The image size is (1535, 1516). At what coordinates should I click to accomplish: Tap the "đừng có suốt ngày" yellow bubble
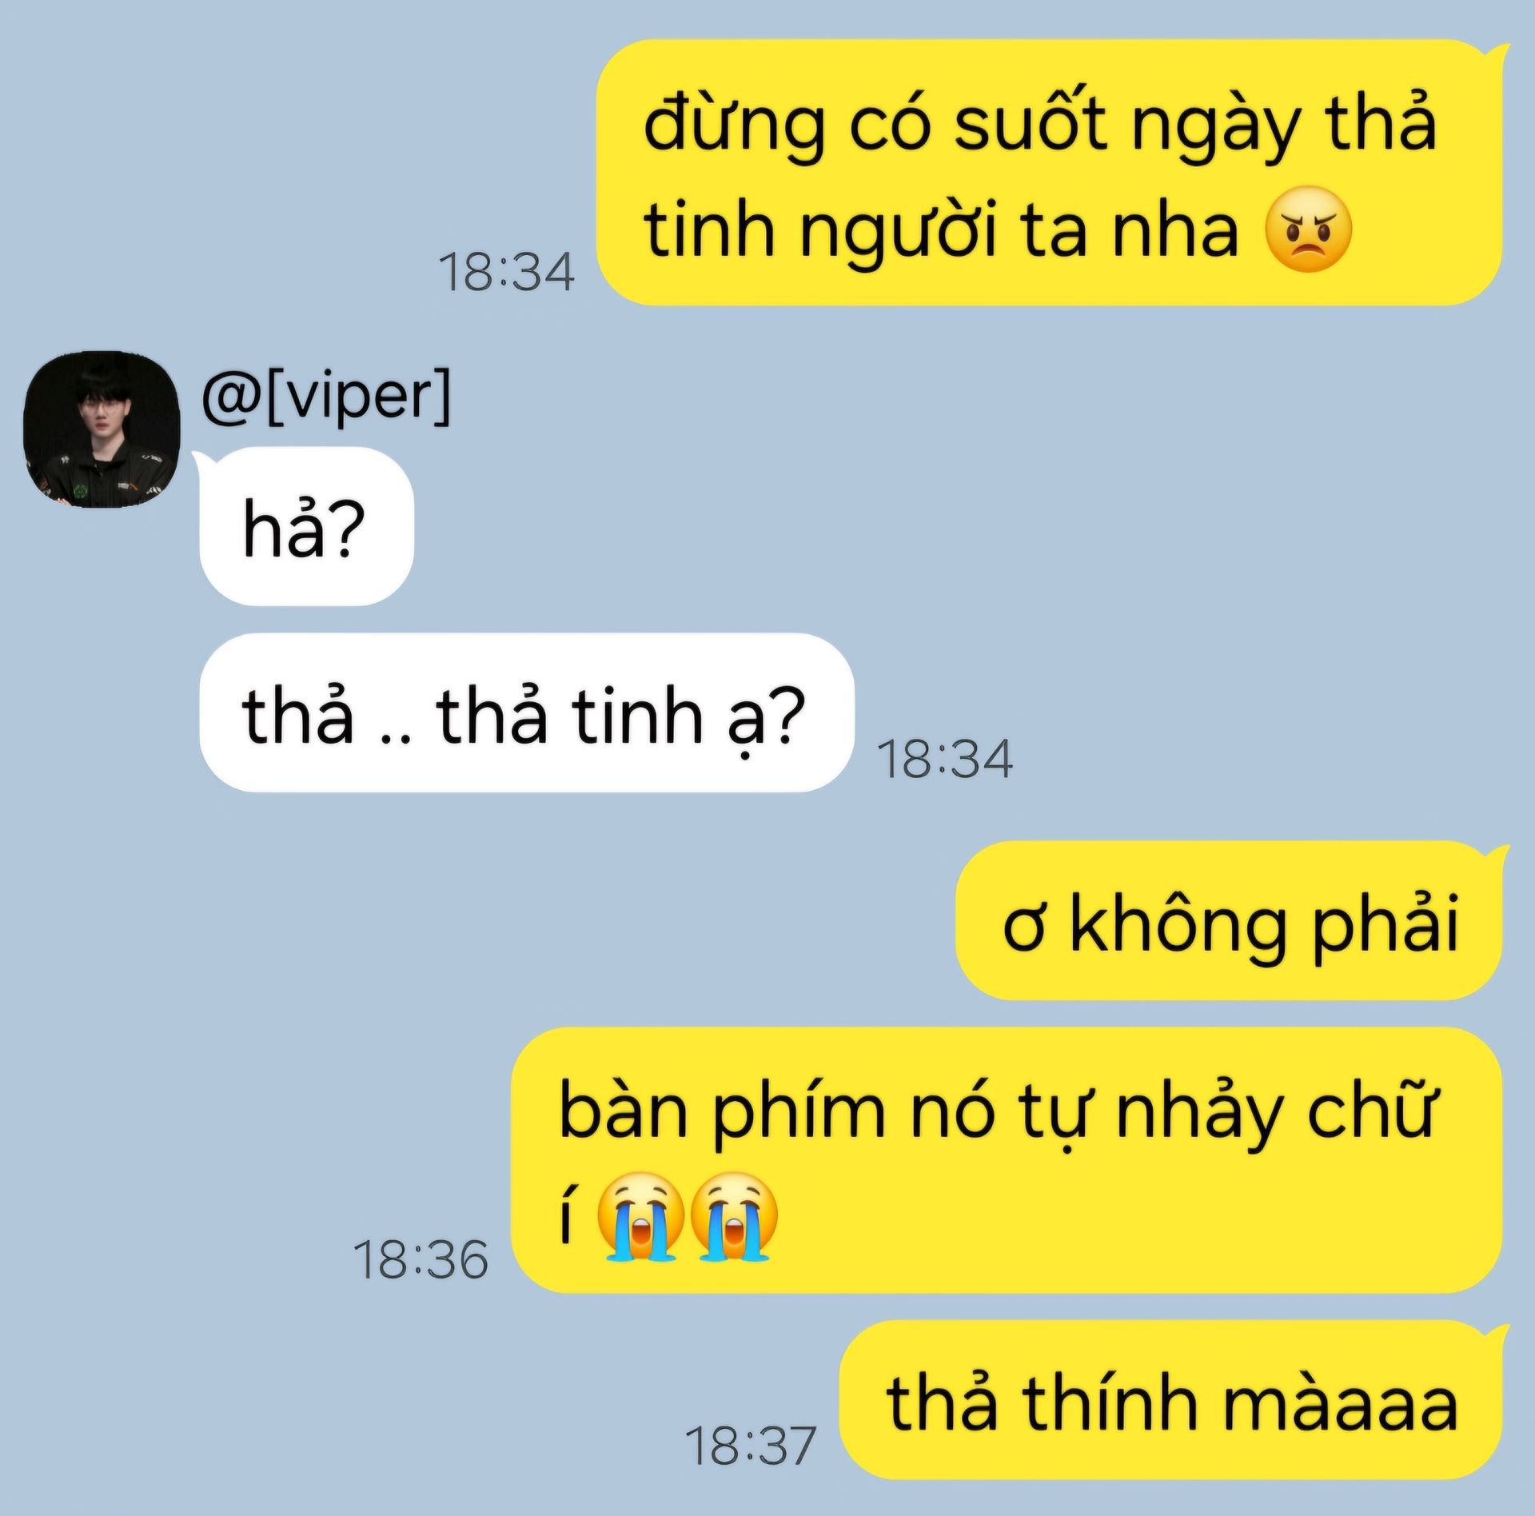click(x=1050, y=173)
